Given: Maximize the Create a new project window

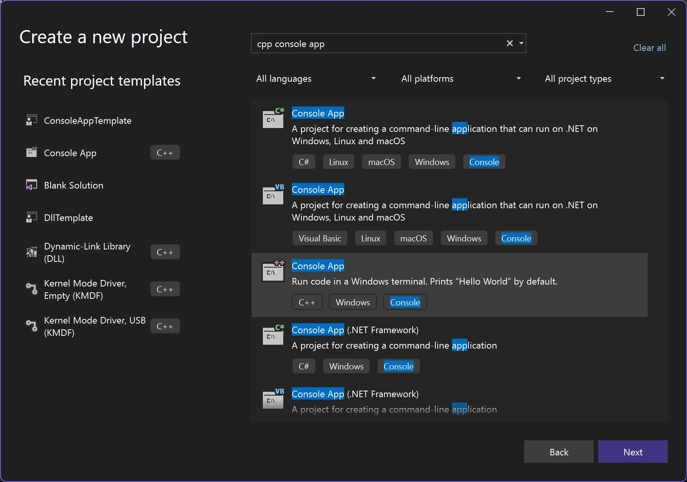Looking at the screenshot, I should (x=640, y=12).
